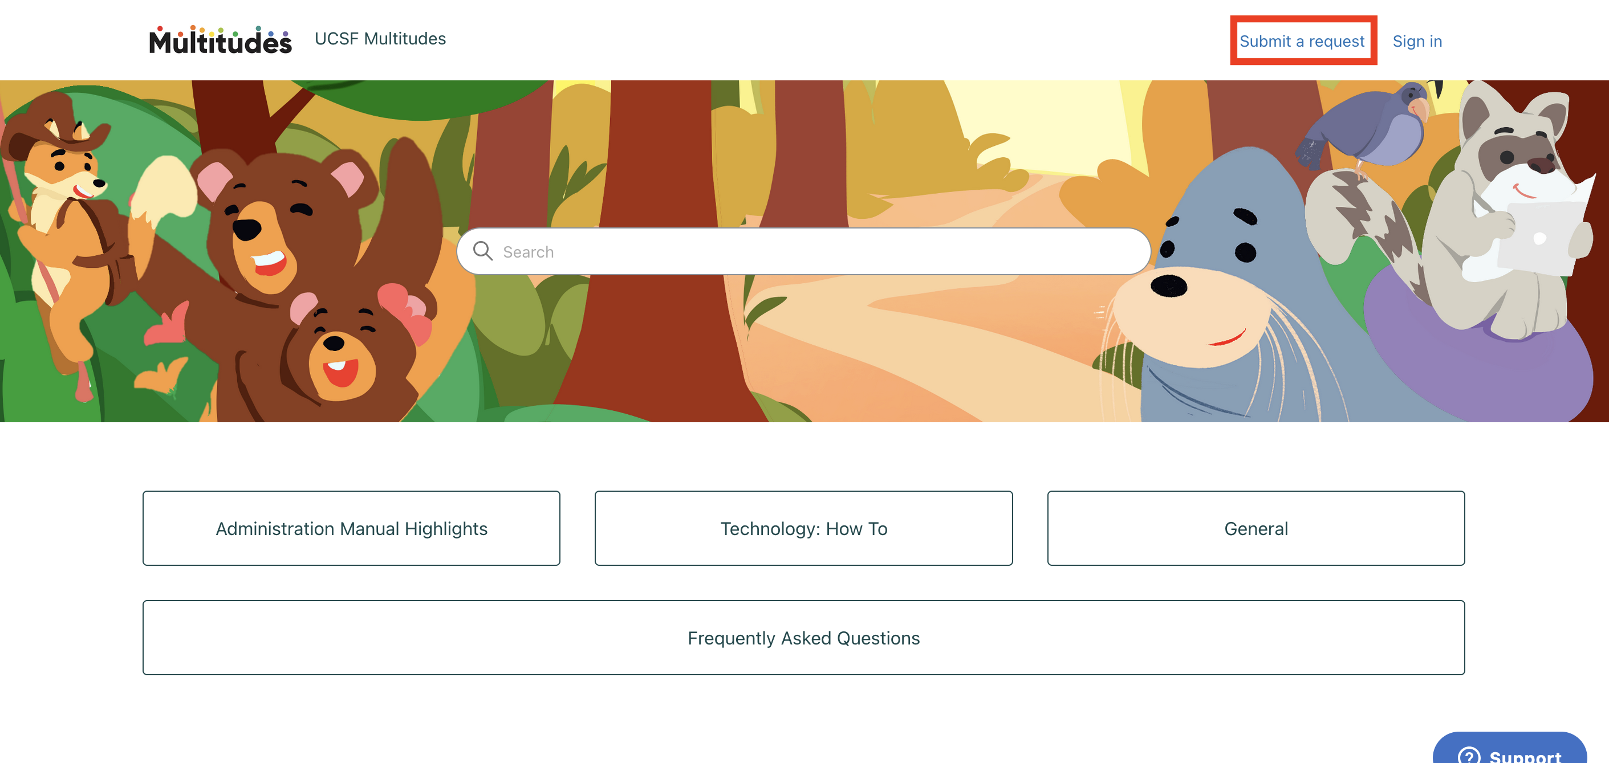Click the Multitudes logo
This screenshot has width=1609, height=763.
(220, 39)
